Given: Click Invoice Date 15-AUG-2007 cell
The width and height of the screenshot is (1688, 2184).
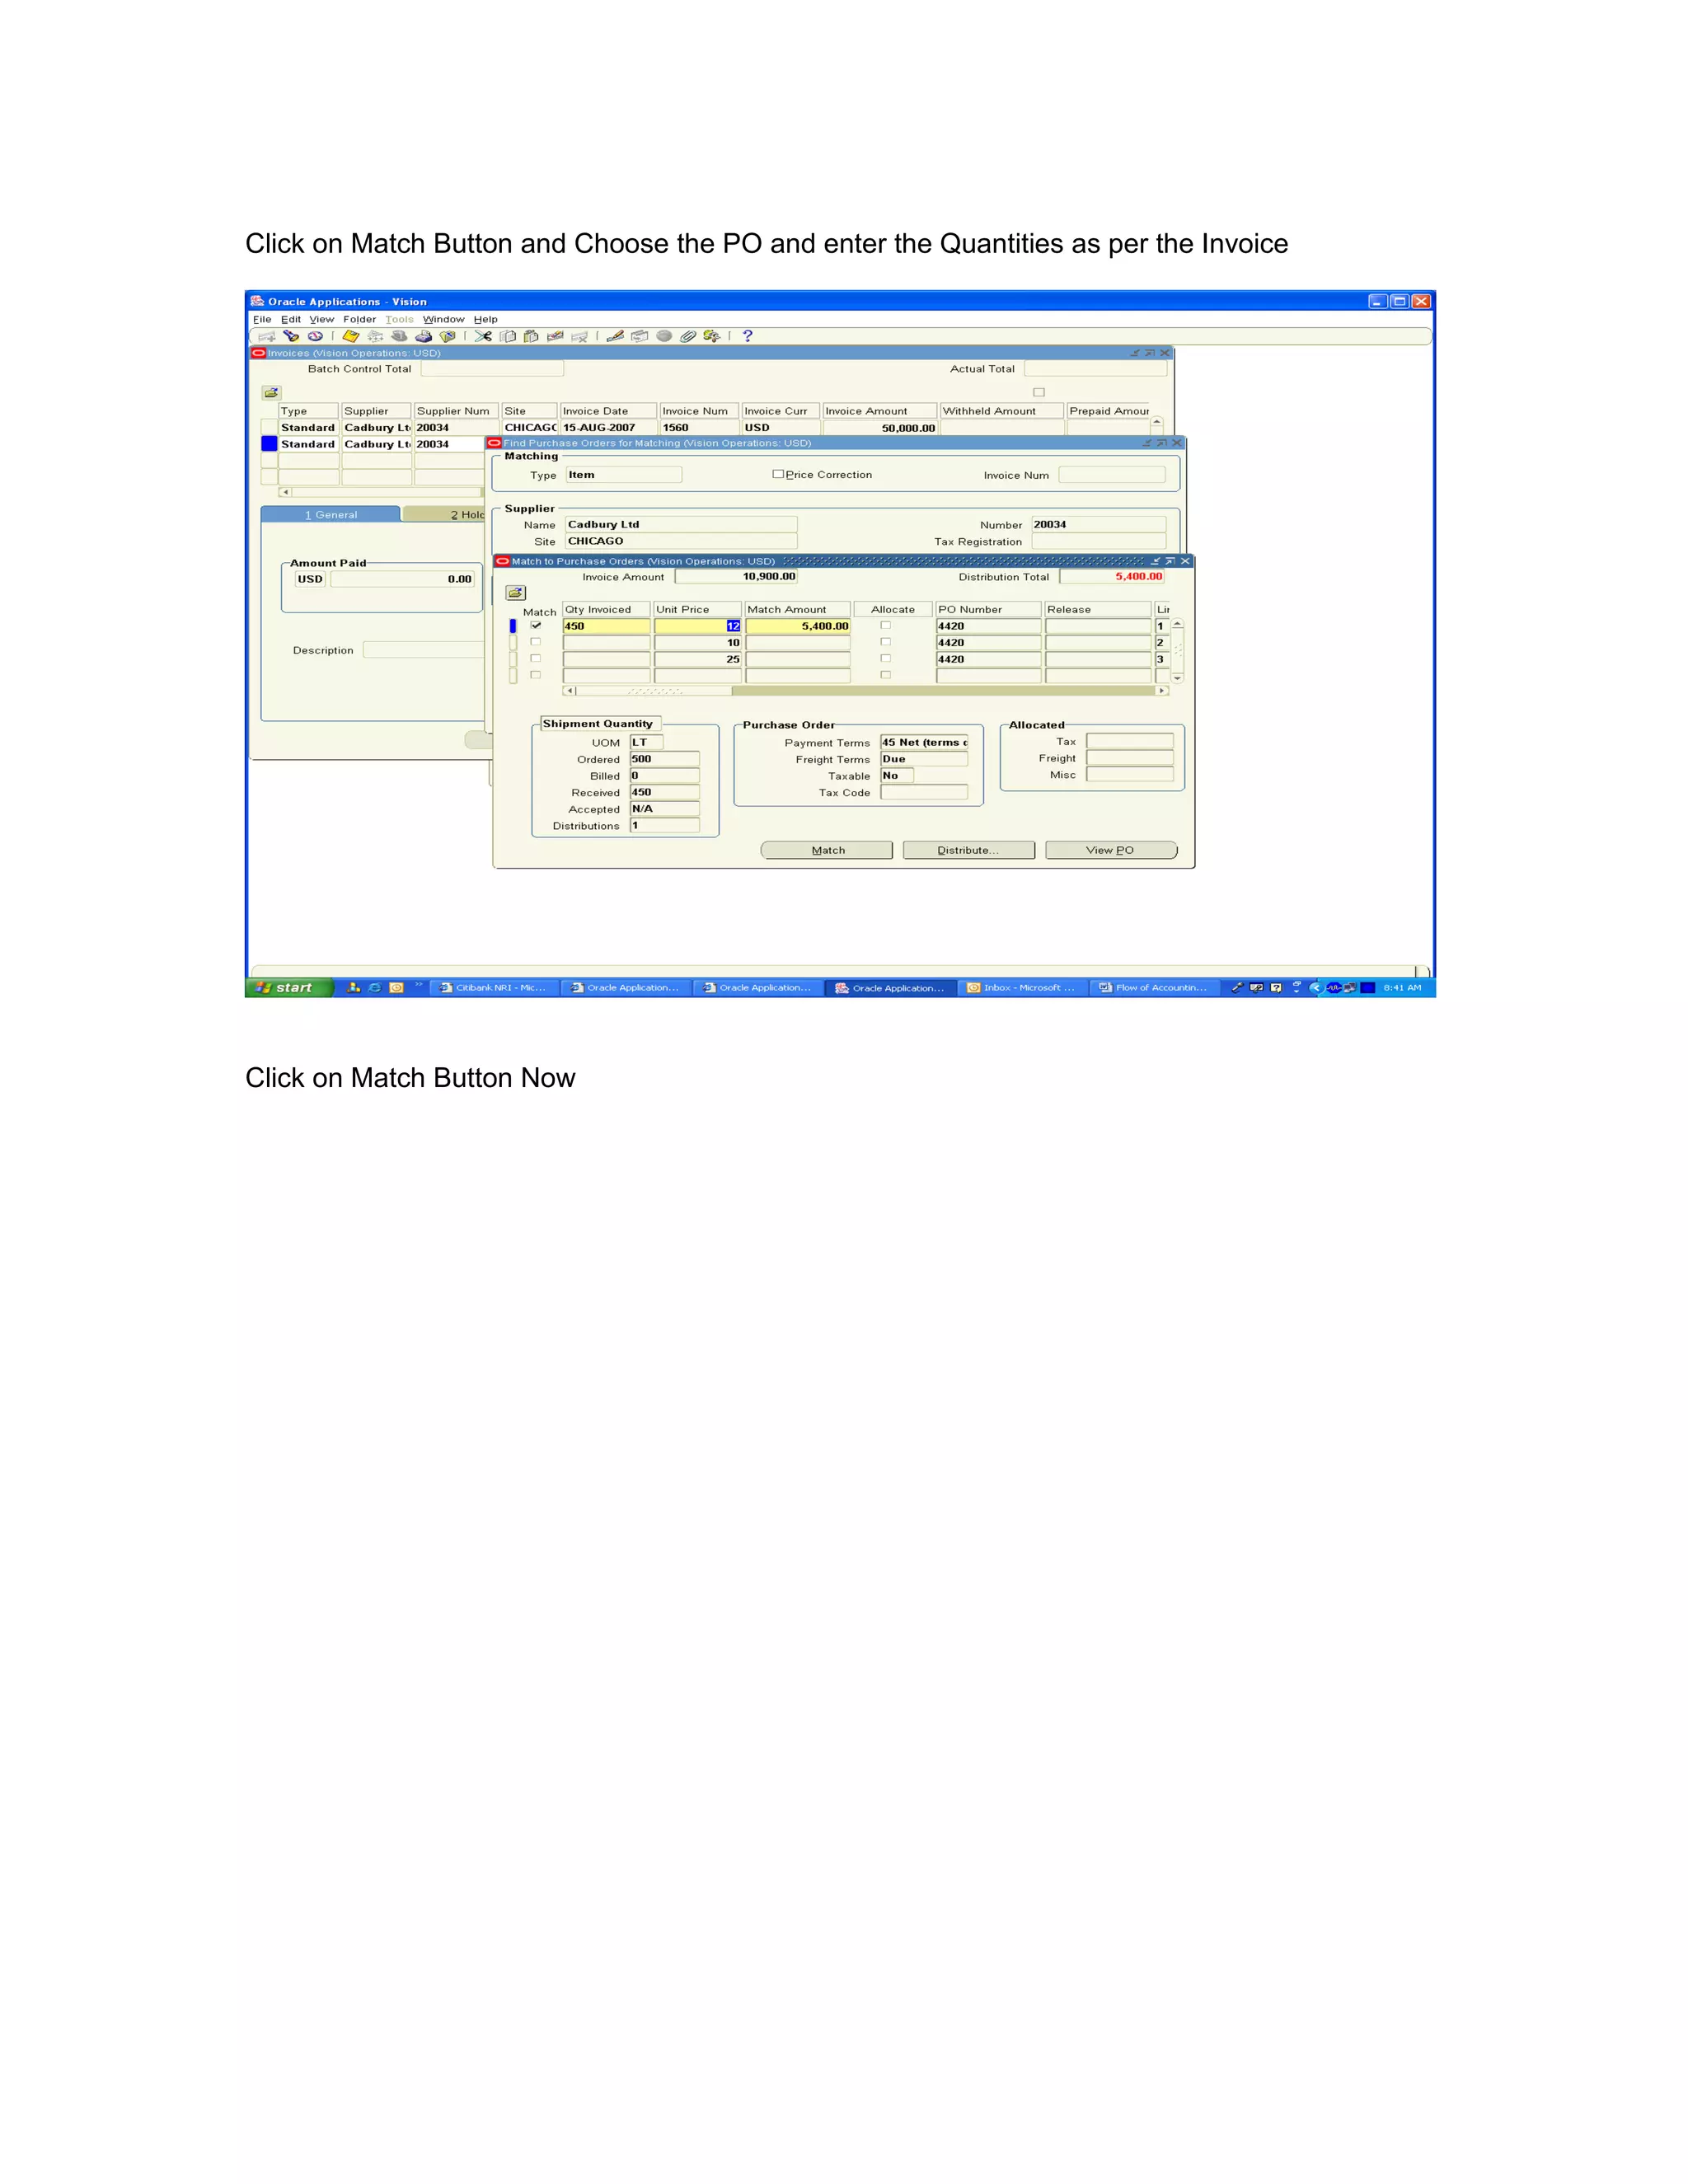Looking at the screenshot, I should [608, 428].
